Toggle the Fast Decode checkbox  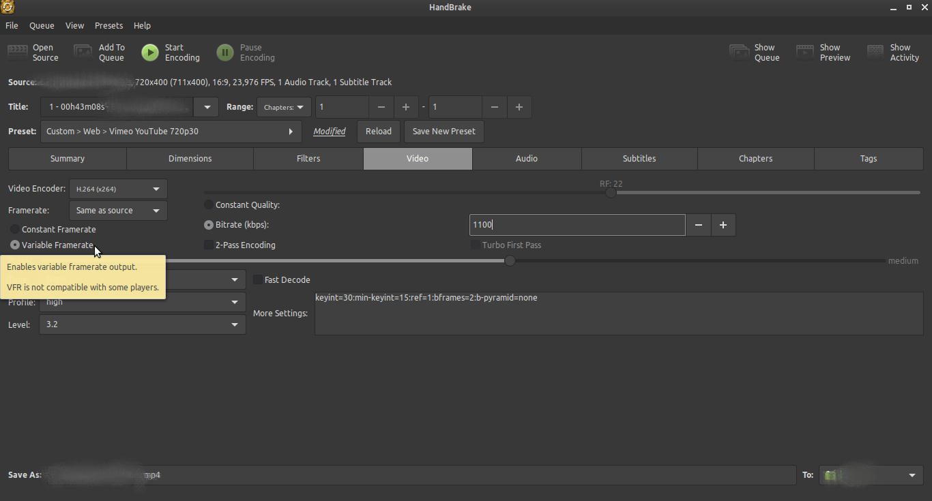tap(258, 280)
